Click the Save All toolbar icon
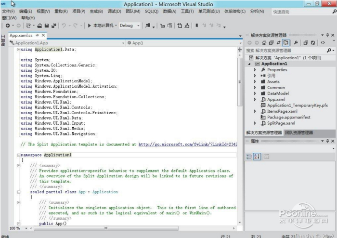 point(53,26)
